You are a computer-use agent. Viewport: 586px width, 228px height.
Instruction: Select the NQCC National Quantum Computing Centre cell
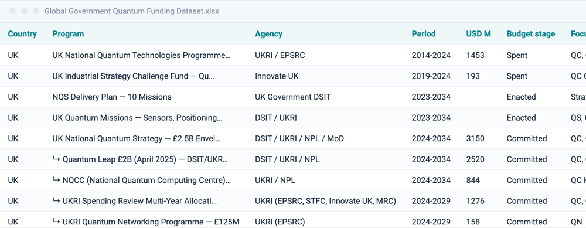(x=142, y=181)
